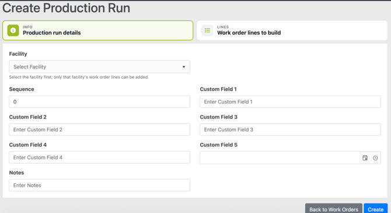
Task: Click the Custom Field 3 input
Action: pos(290,130)
